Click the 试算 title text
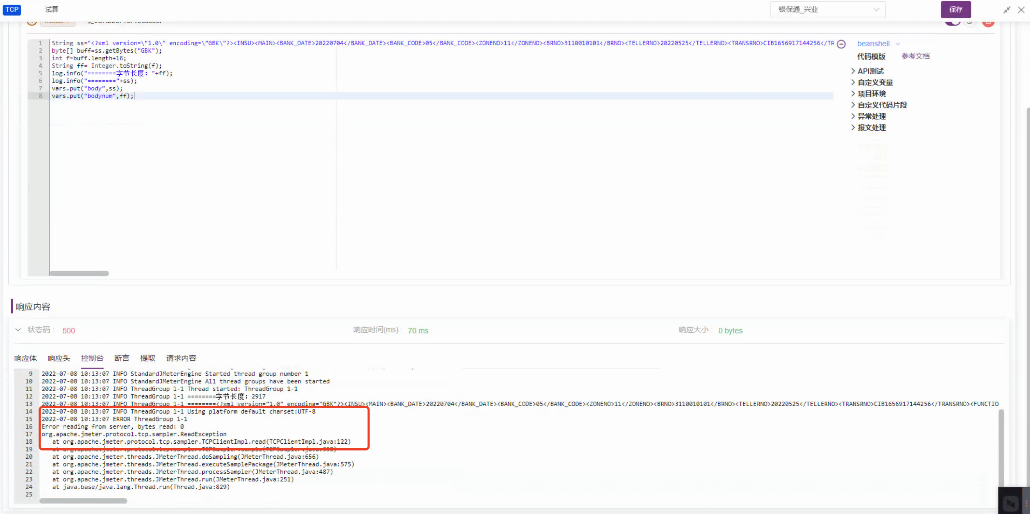Image resolution: width=1030 pixels, height=514 pixels. click(52, 10)
